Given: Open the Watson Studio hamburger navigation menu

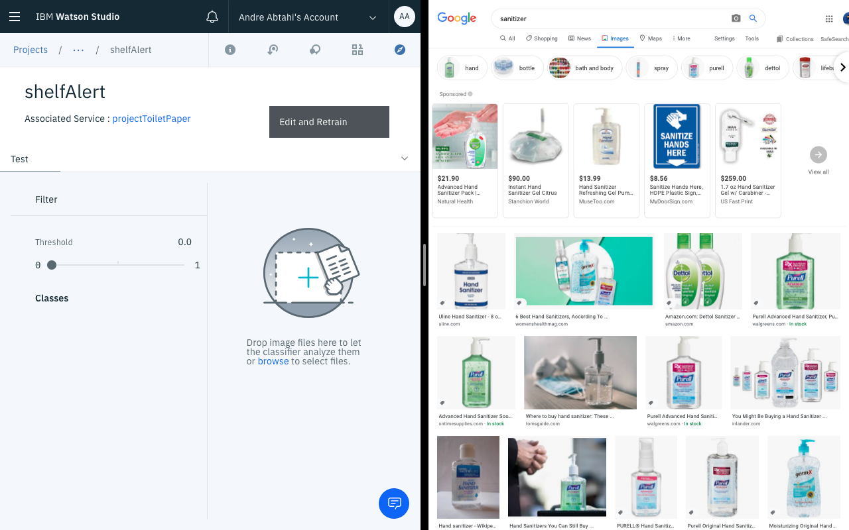Looking at the screenshot, I should coord(15,17).
